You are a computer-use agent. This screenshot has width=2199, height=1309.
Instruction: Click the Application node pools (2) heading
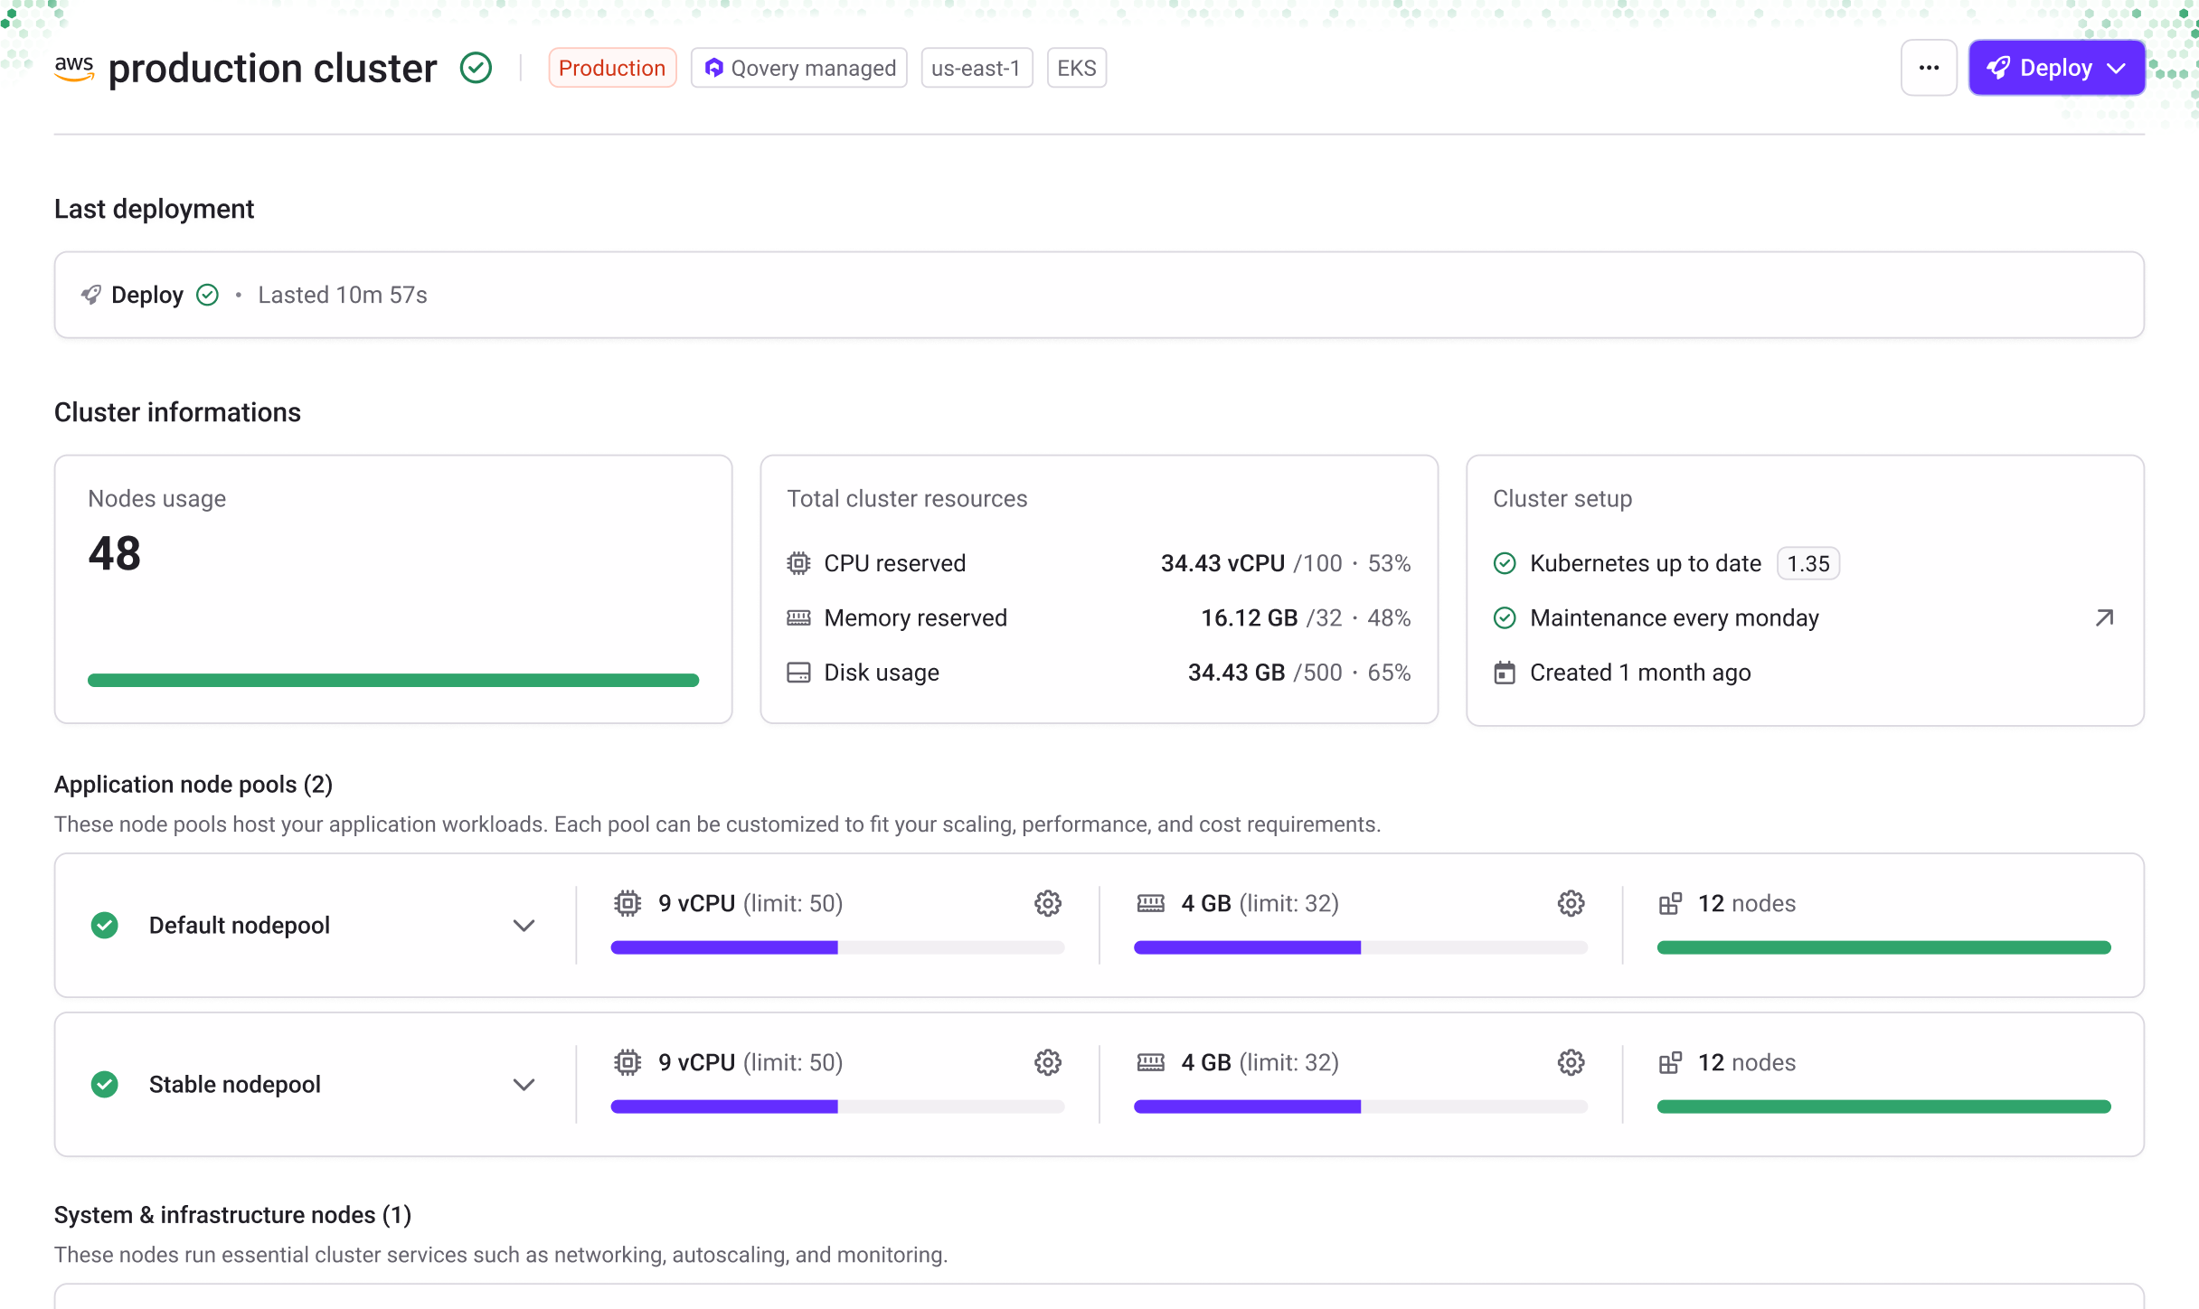coord(193,784)
